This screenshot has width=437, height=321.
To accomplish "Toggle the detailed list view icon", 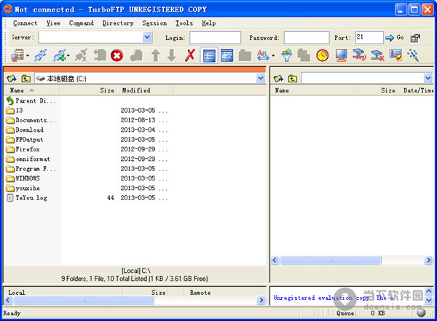I will 209,55.
